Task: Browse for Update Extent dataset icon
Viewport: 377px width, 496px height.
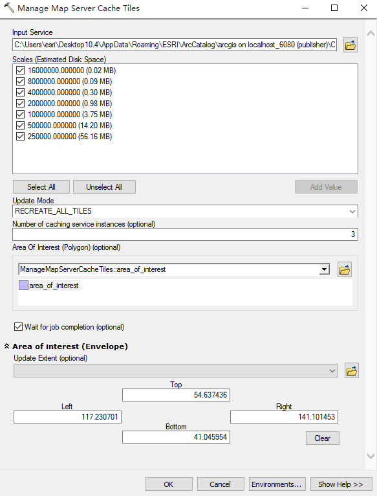Action: (351, 370)
